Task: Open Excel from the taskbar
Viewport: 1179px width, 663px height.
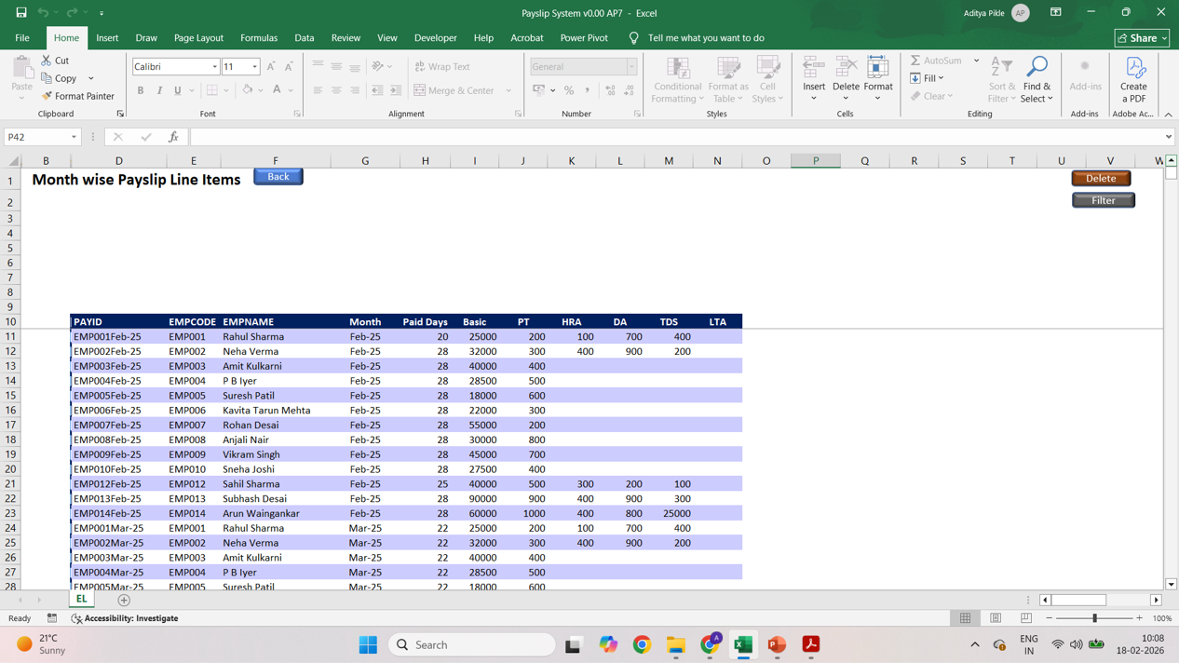Action: 743,644
